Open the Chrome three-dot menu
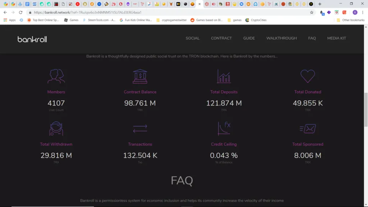The width and height of the screenshot is (368, 207). (363, 12)
